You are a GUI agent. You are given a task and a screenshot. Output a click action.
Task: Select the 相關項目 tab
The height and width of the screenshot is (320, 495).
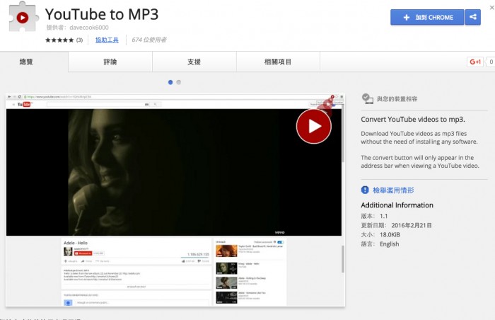pyautogui.click(x=278, y=62)
